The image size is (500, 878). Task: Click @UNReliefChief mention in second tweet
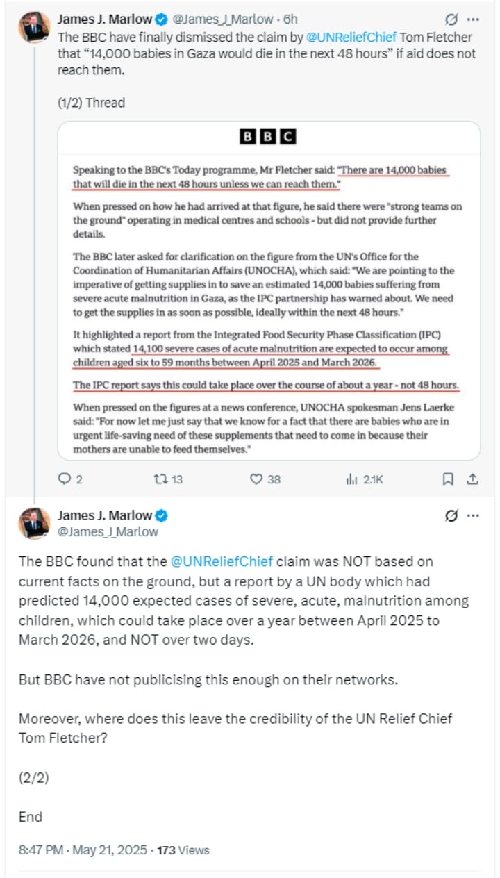click(221, 561)
